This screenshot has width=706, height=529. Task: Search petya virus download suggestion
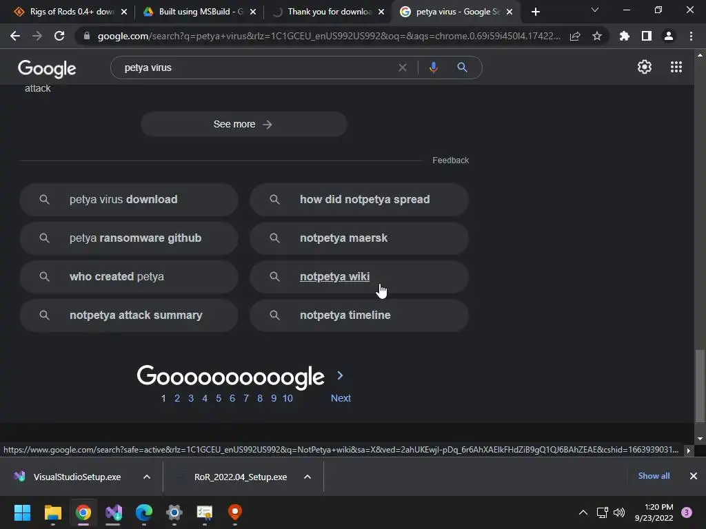tap(129, 199)
